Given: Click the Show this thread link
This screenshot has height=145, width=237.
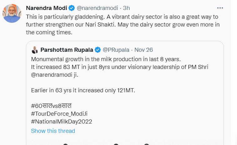Looking at the screenshot, I should [53, 131].
